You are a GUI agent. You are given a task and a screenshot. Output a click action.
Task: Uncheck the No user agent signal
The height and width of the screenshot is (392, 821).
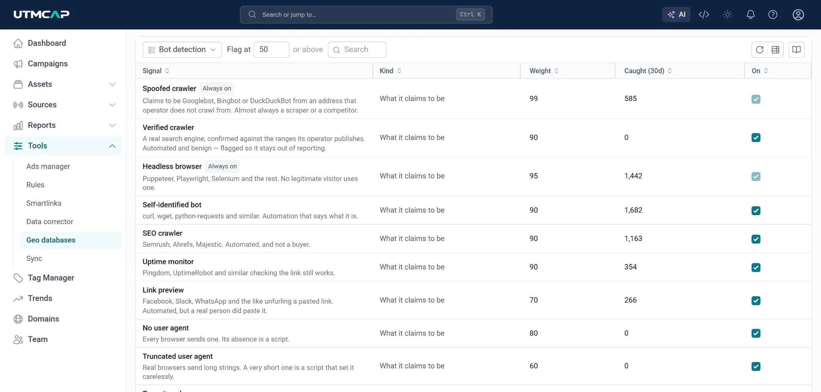point(756,333)
